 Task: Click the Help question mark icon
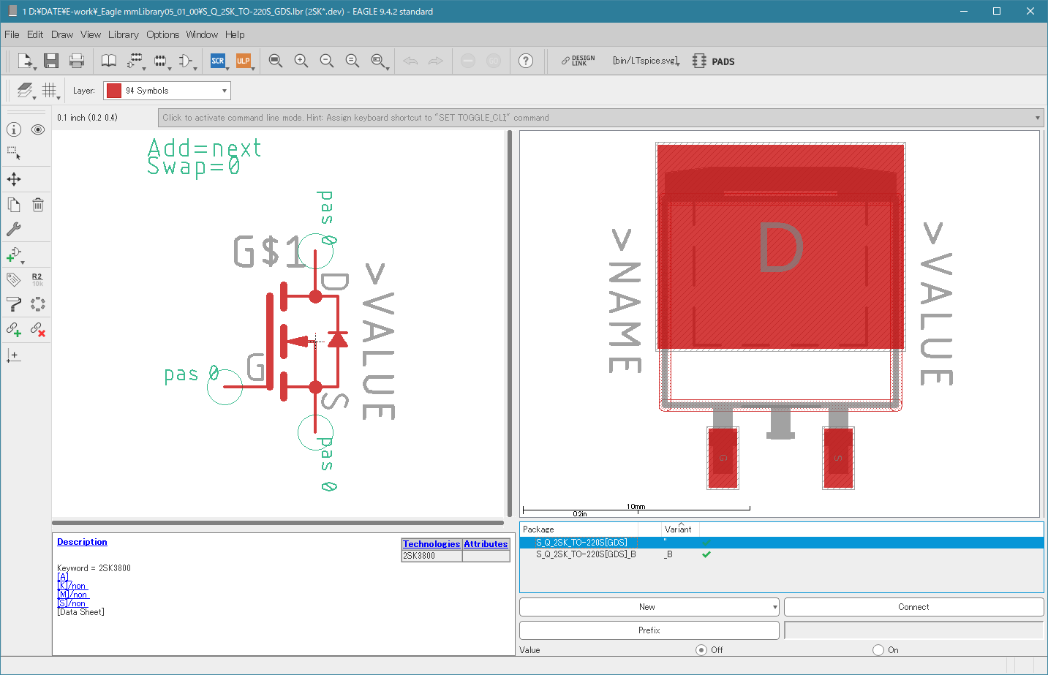(x=526, y=61)
